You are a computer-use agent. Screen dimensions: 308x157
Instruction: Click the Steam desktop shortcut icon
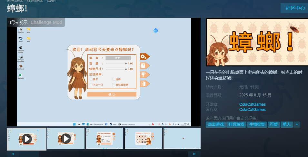click(21, 39)
